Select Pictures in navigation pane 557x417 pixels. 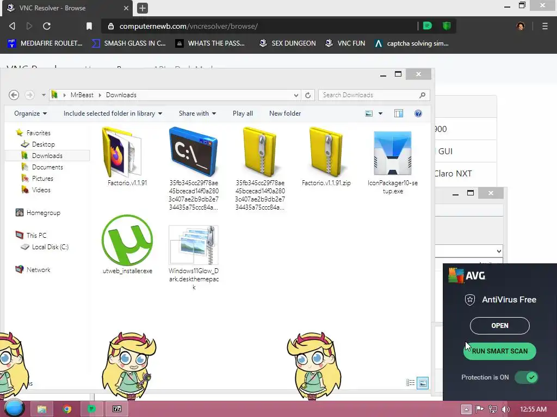[42, 178]
